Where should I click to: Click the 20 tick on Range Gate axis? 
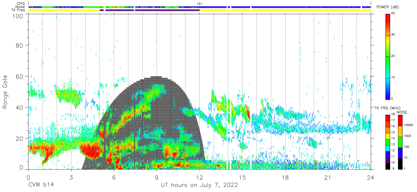[x=19, y=138]
